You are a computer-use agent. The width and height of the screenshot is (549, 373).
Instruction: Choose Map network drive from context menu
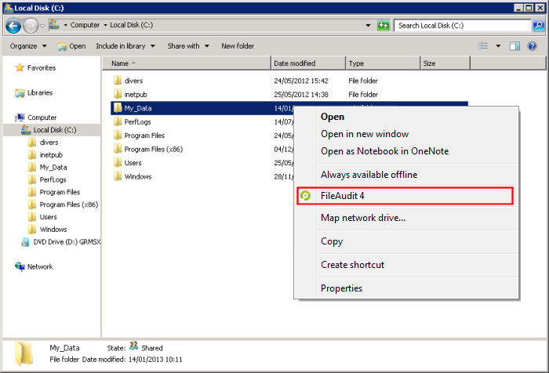point(362,218)
